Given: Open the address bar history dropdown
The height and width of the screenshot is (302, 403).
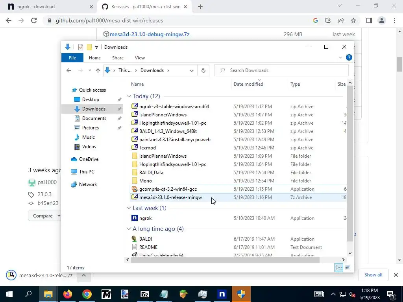Looking at the screenshot, I should pos(192,71).
